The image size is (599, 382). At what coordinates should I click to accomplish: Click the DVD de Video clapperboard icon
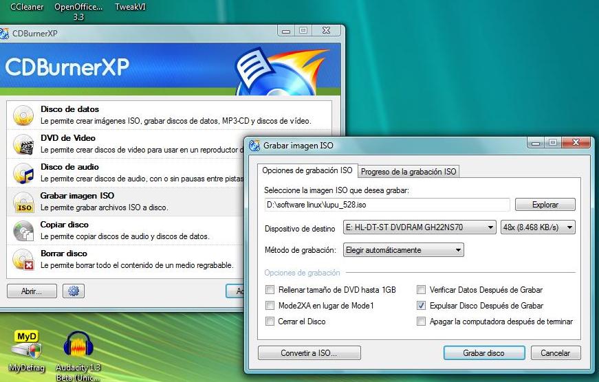23,144
